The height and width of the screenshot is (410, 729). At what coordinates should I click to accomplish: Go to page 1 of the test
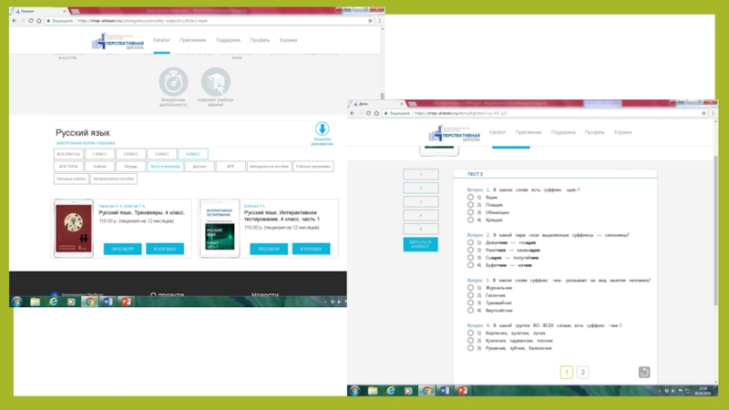(566, 372)
